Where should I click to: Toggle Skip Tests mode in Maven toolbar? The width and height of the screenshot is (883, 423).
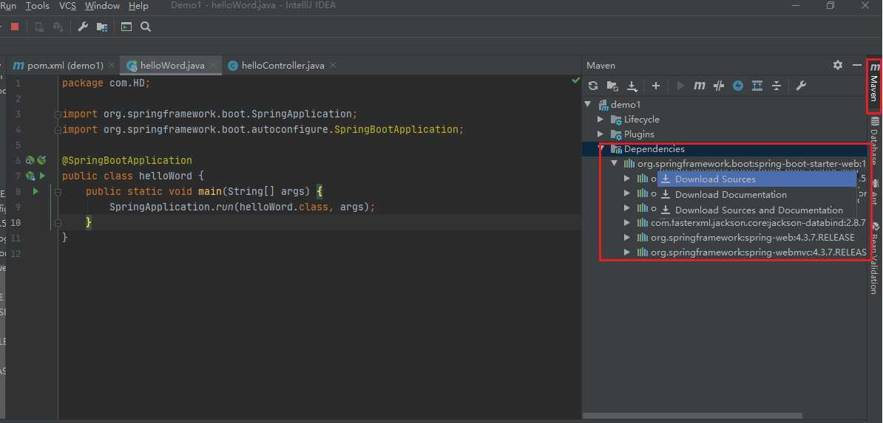[x=738, y=86]
